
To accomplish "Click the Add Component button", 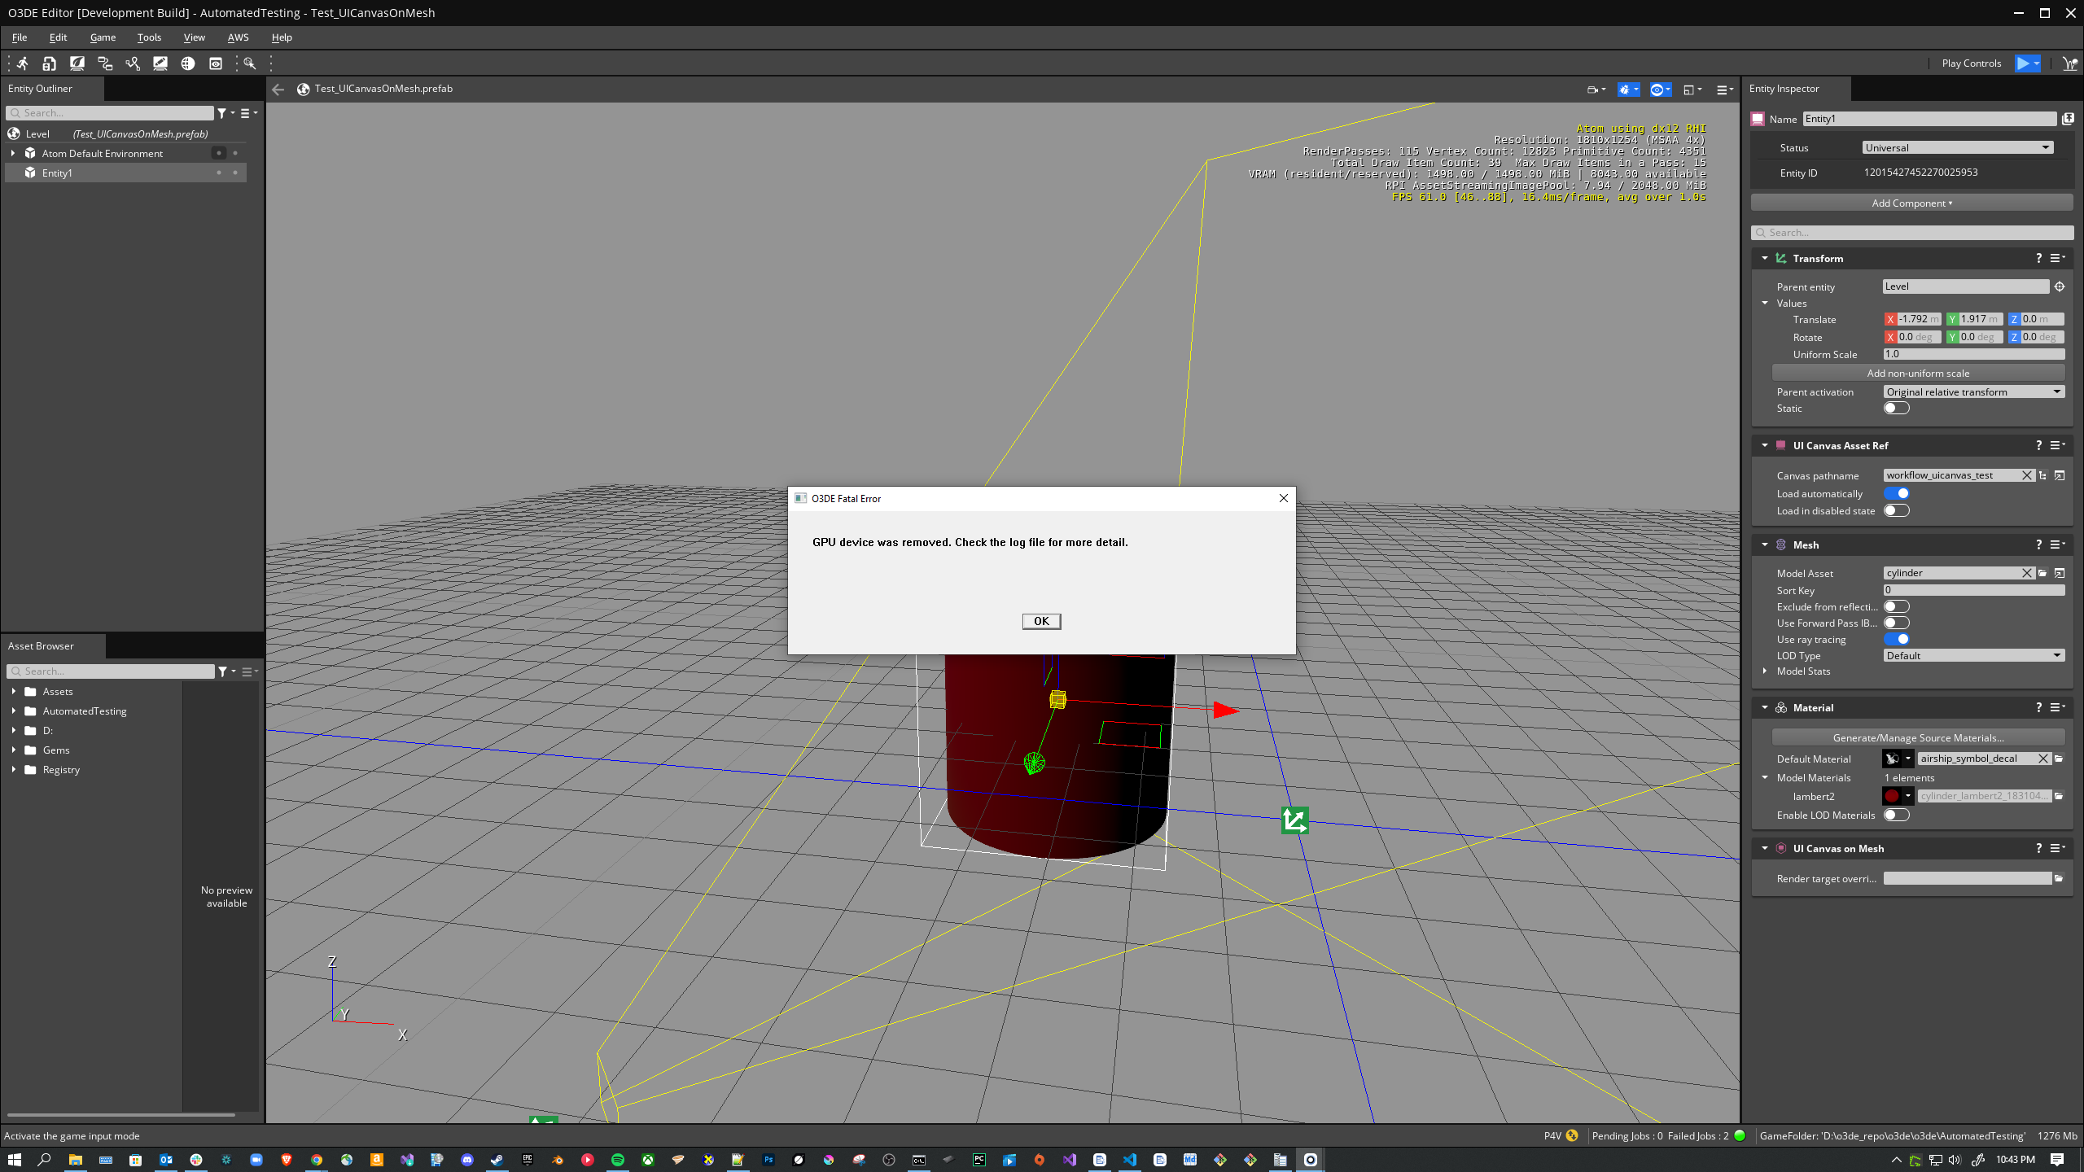I will [x=1911, y=203].
